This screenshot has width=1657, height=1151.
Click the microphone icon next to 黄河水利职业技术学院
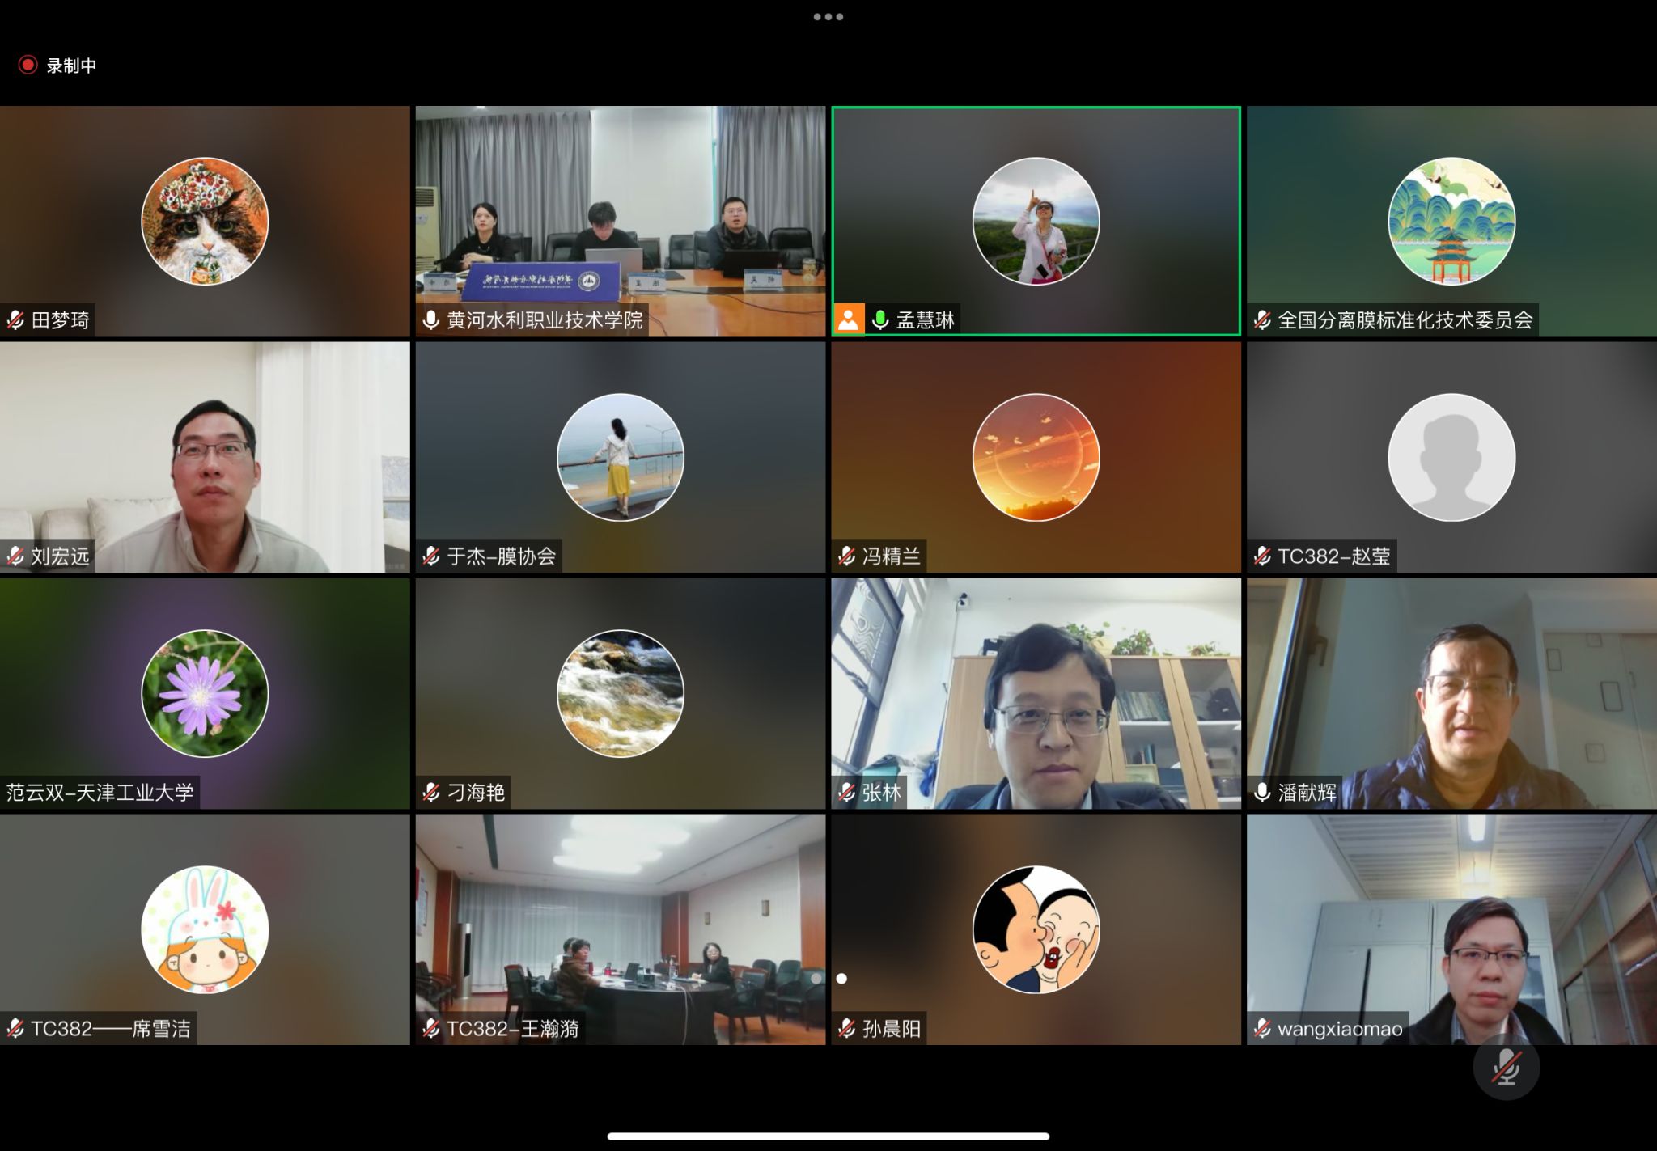pyautogui.click(x=431, y=320)
